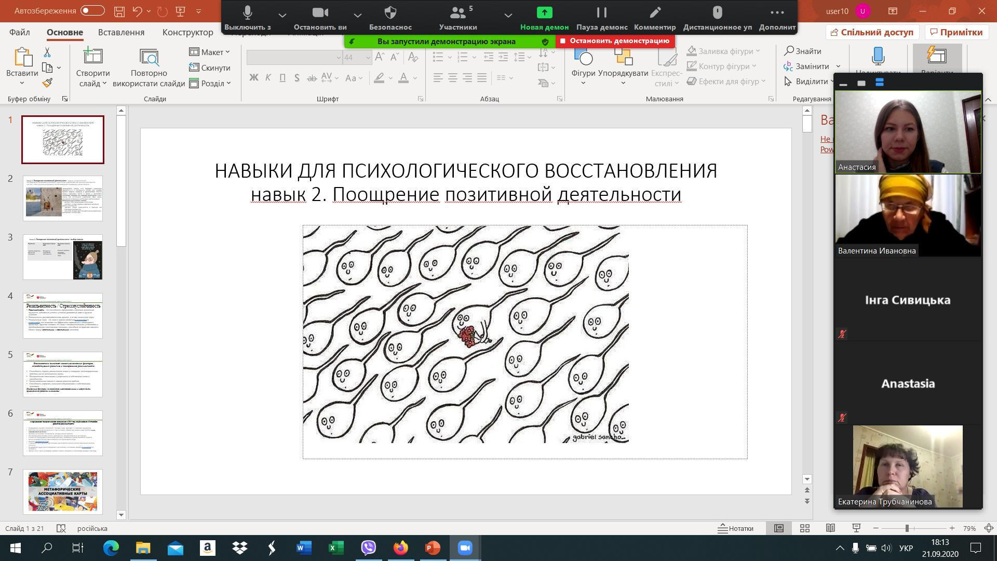Open the font name combo box
This screenshot has height=561, width=997.
[294, 57]
